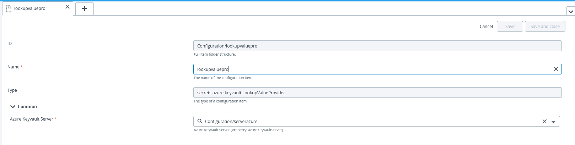Clear the Azure Keyvault Server selection
The height and width of the screenshot is (145, 575).
point(544,122)
